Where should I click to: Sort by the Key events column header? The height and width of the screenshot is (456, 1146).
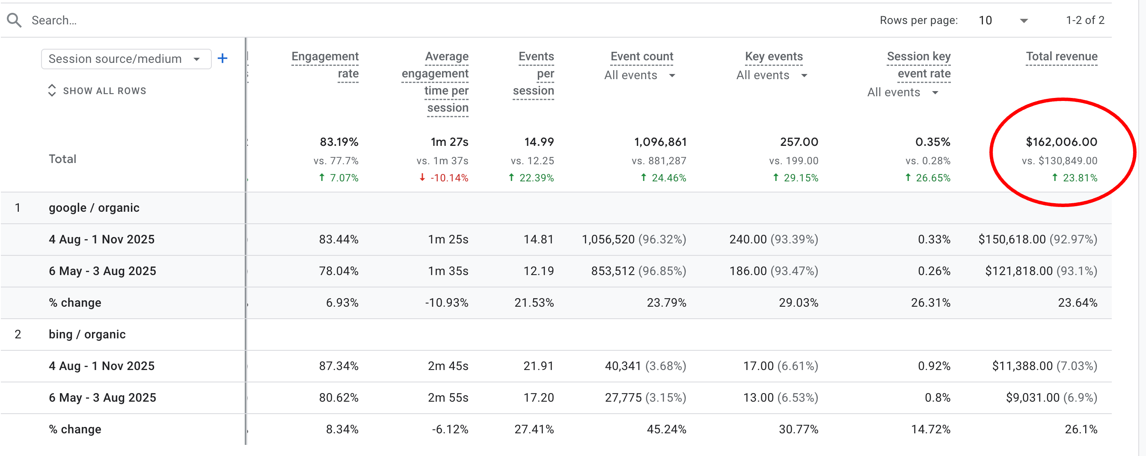(x=774, y=56)
